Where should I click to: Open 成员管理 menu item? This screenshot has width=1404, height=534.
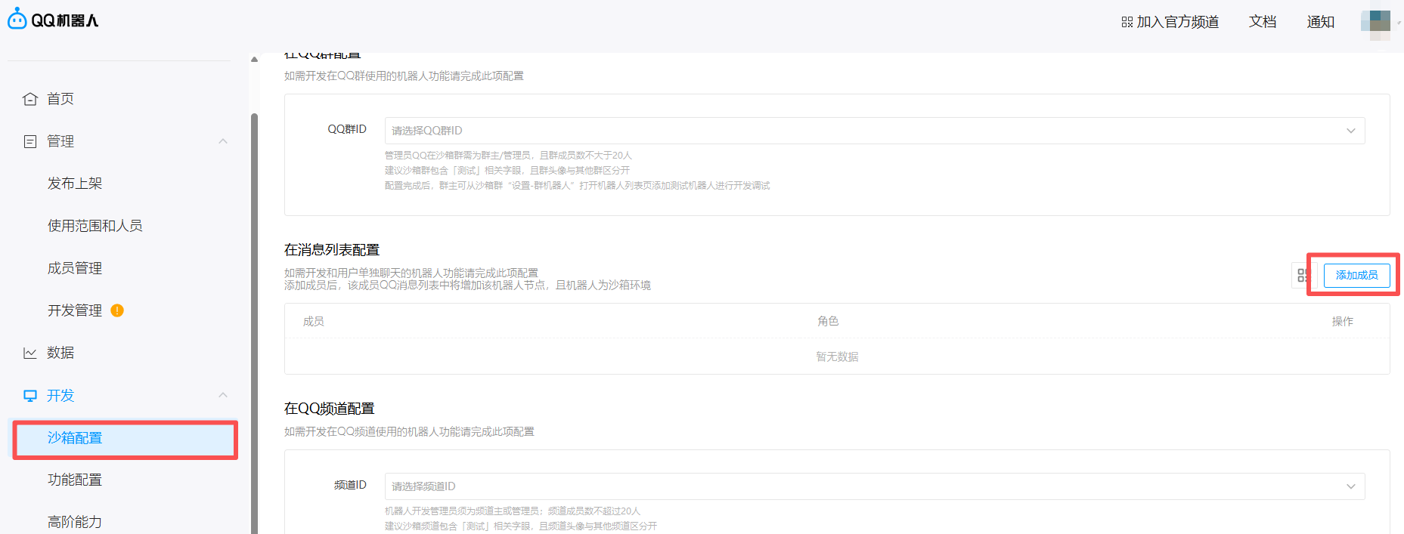pos(75,268)
